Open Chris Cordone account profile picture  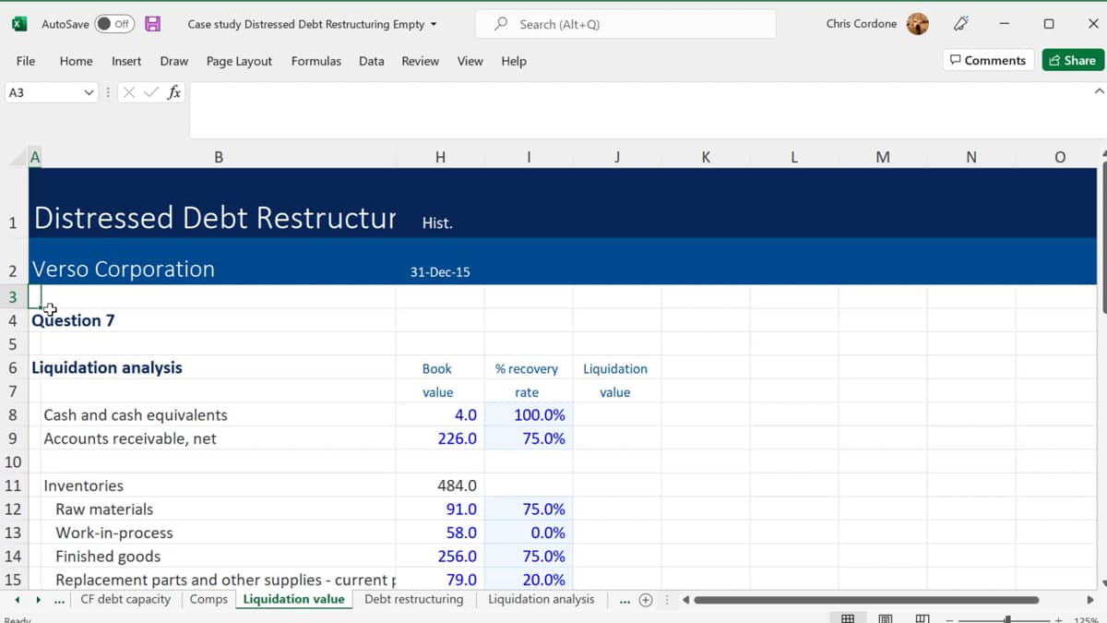[x=918, y=24]
